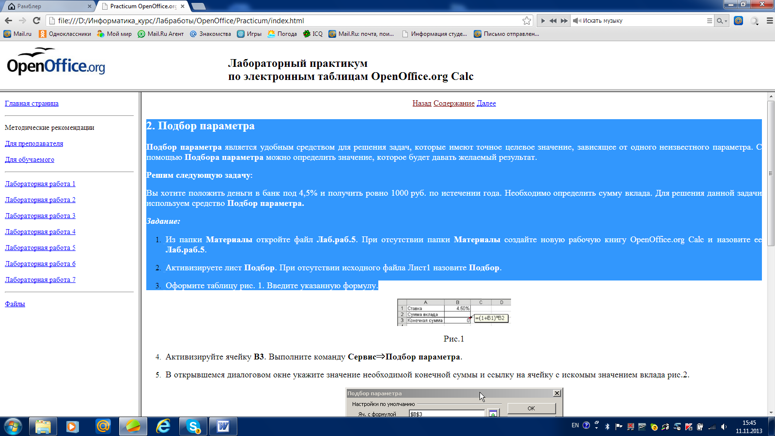The height and width of the screenshot is (436, 775).
Task: Open Internet Explorer from the taskbar
Action: [163, 426]
